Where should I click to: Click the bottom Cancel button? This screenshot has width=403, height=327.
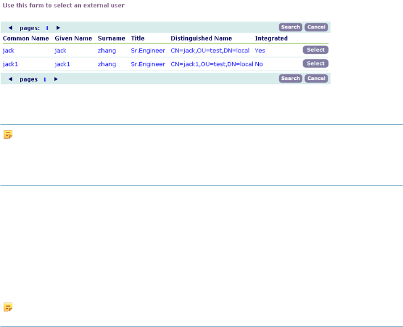316,78
